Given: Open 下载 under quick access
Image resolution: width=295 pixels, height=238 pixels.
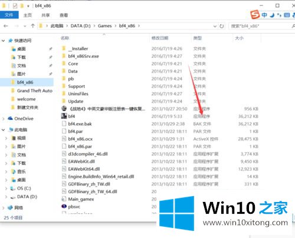Looking at the screenshot, I should (x=21, y=57).
